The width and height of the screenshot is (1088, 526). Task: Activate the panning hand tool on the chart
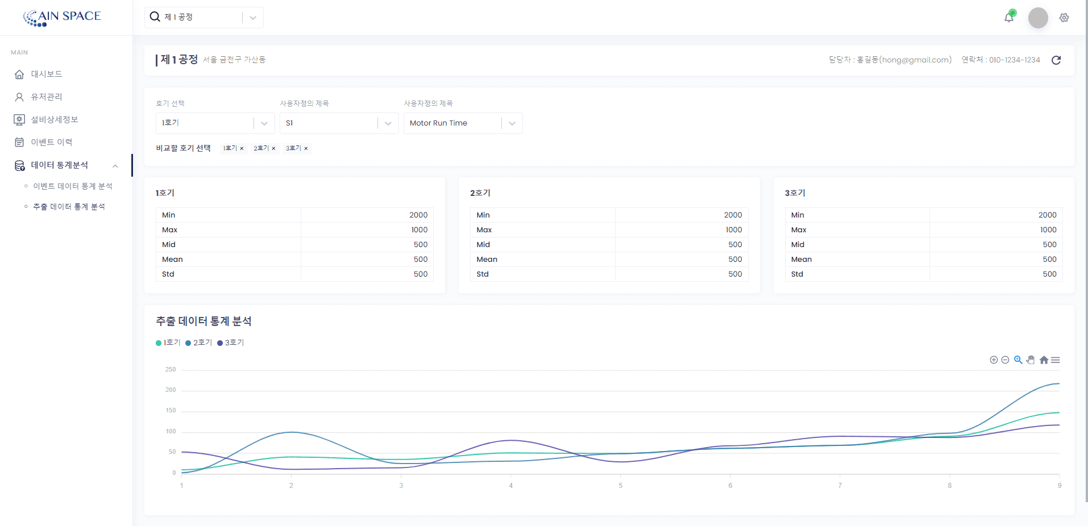(1031, 360)
